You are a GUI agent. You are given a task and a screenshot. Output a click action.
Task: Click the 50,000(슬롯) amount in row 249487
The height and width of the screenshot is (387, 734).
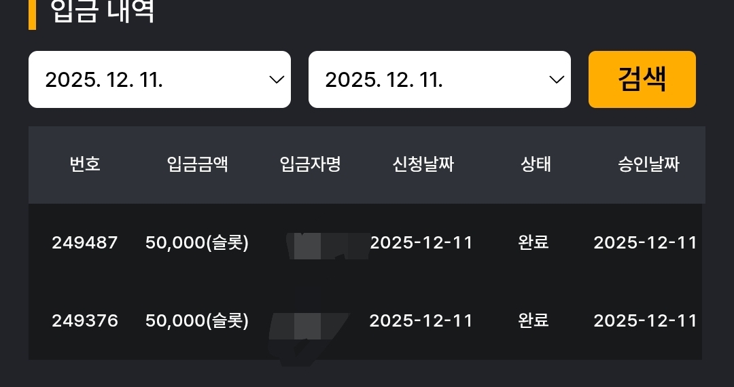pyautogui.click(x=197, y=242)
